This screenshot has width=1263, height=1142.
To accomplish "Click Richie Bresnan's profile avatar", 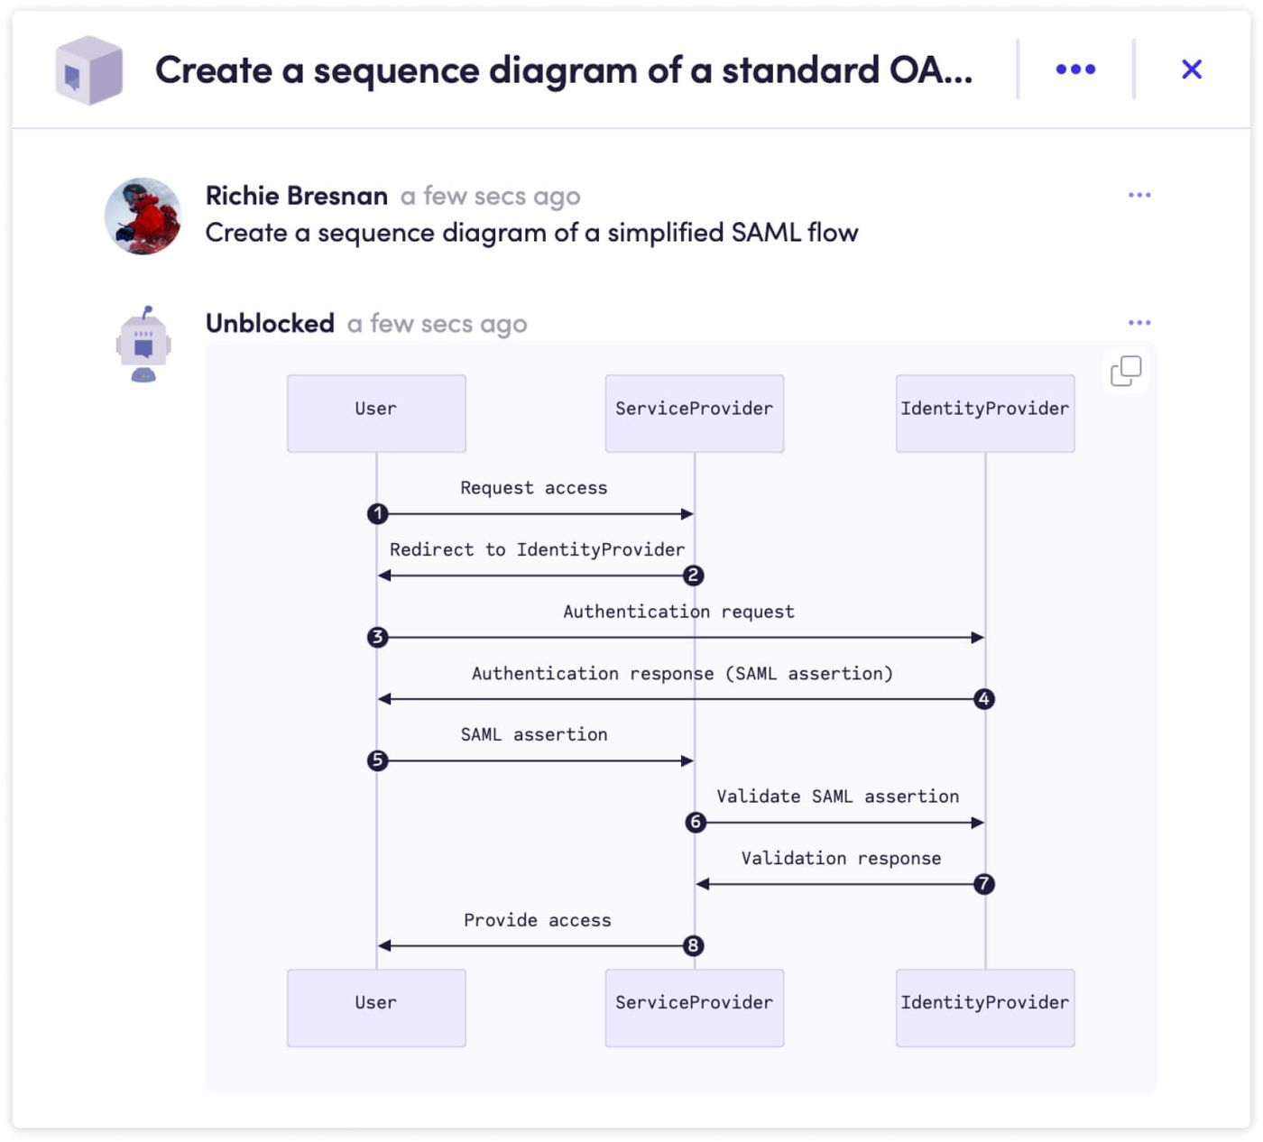I will [143, 216].
